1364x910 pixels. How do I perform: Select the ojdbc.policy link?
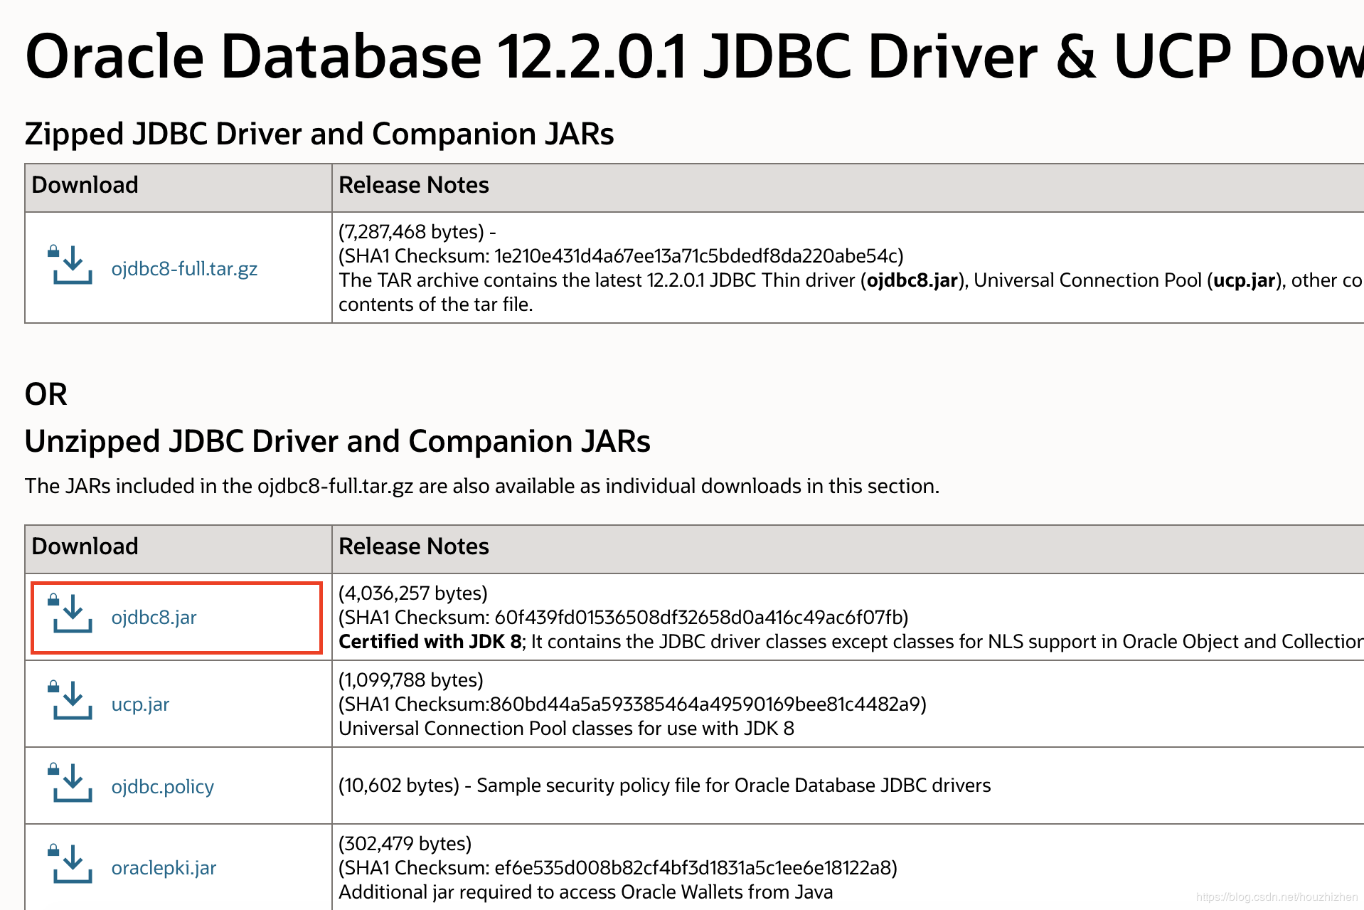click(x=162, y=787)
